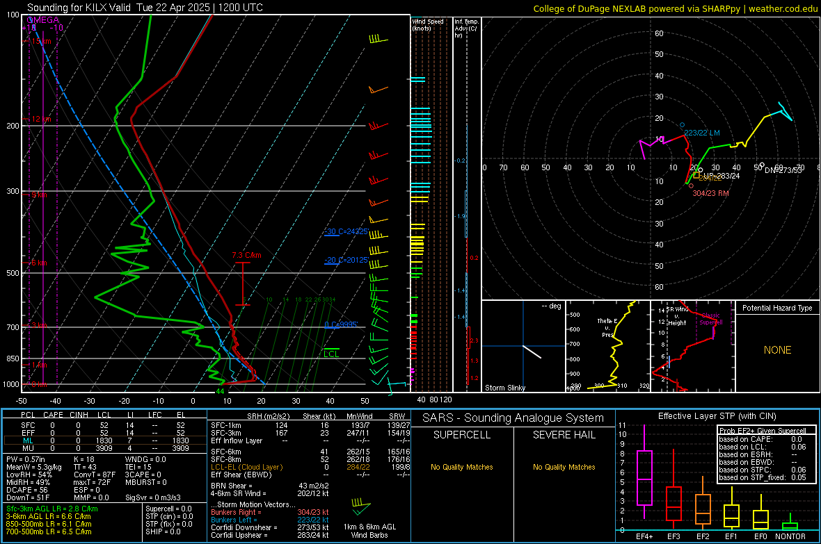The height and width of the screenshot is (544, 821).
Task: Click Sfc-3km AGL LR = 2.8 C/km
Action: click(x=52, y=509)
